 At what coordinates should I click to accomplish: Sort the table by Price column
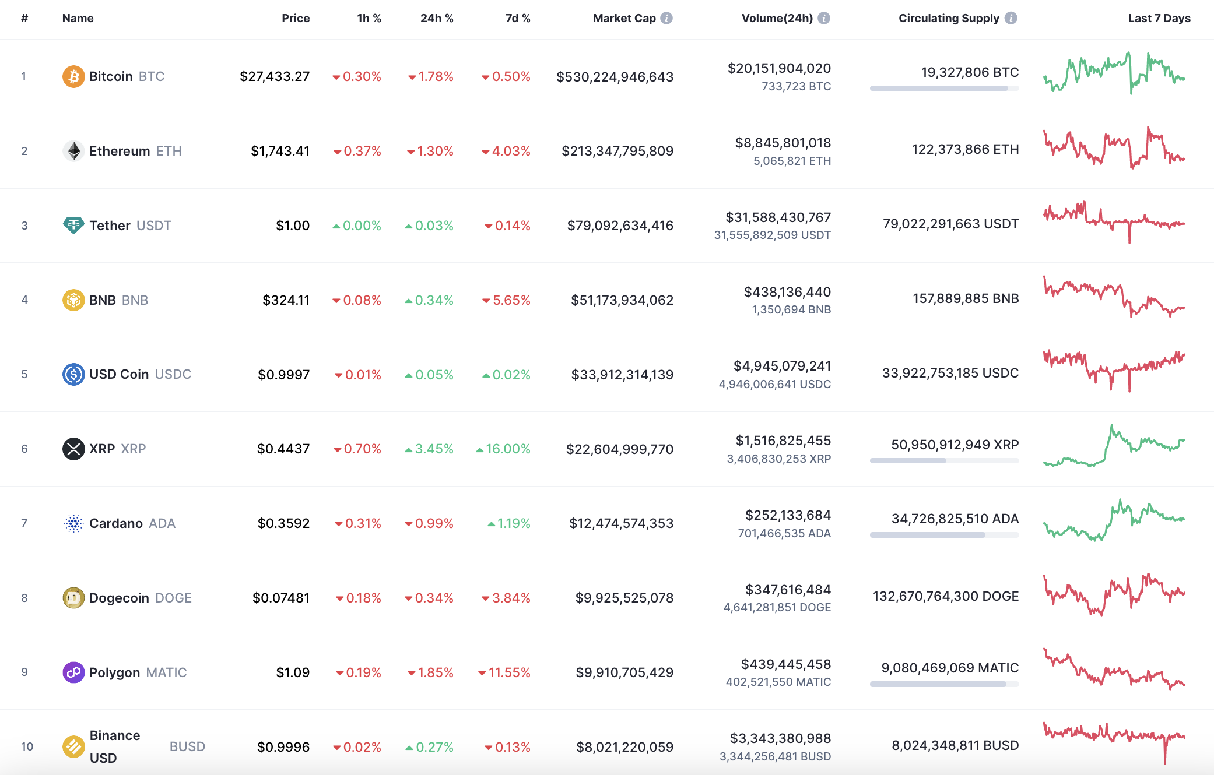click(296, 18)
